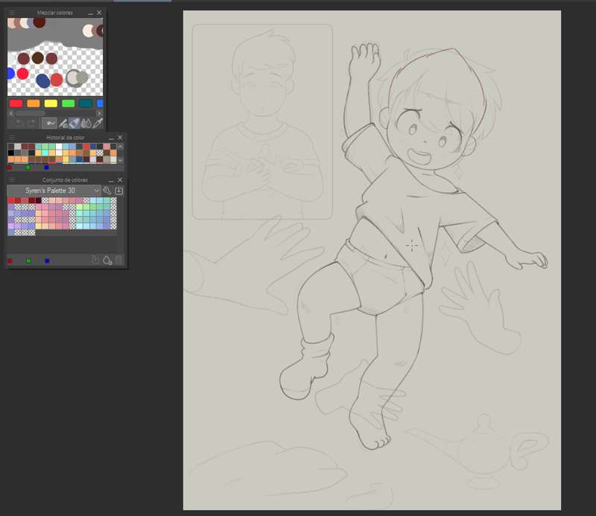Click the add color droplet icon
This screenshot has height=516, width=596.
coord(107,261)
